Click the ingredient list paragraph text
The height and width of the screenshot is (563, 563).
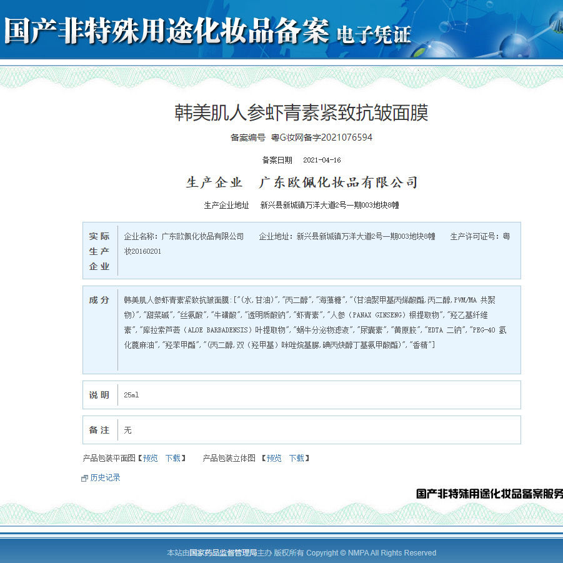click(x=316, y=322)
